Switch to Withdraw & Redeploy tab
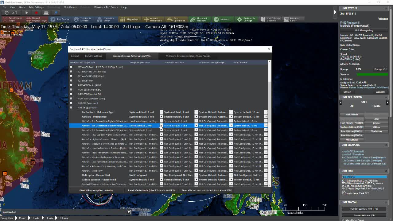The image size is (393, 221). (x=188, y=56)
